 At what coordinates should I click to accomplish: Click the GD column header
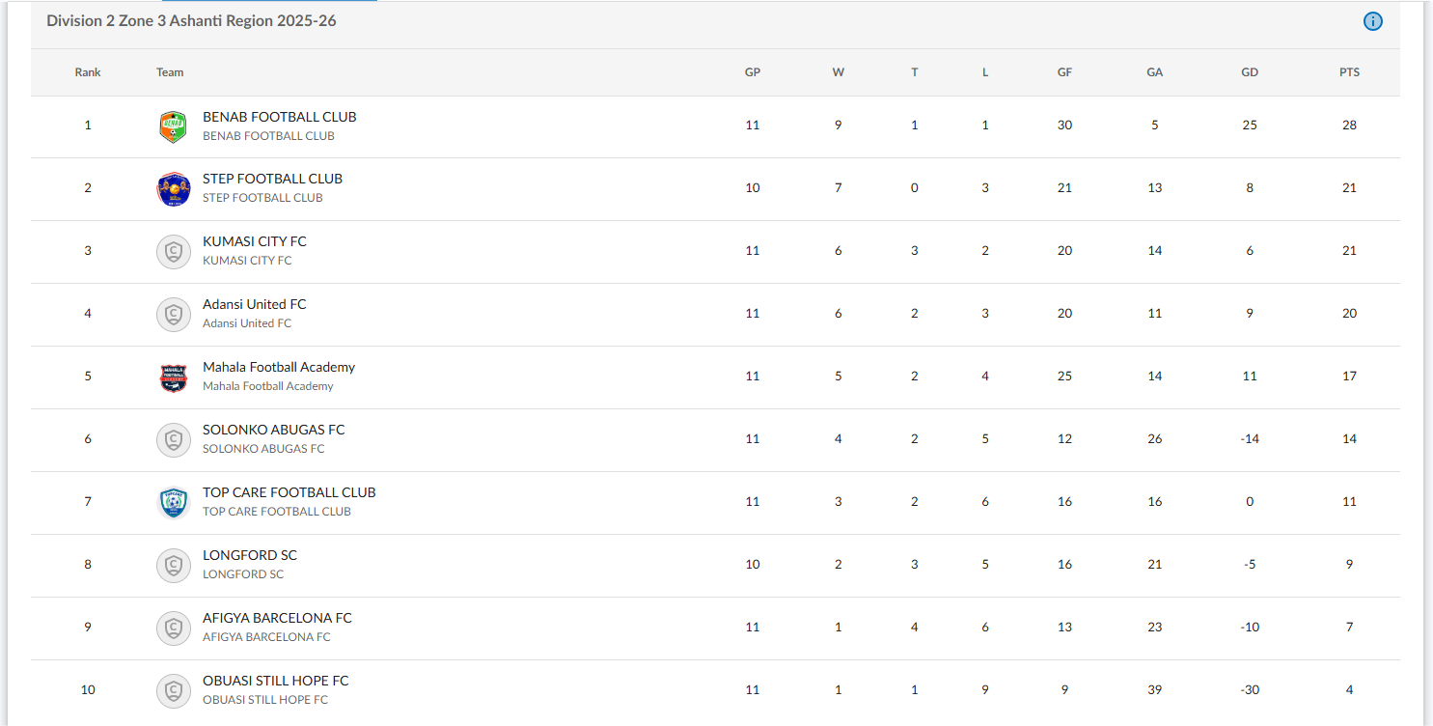click(1250, 72)
